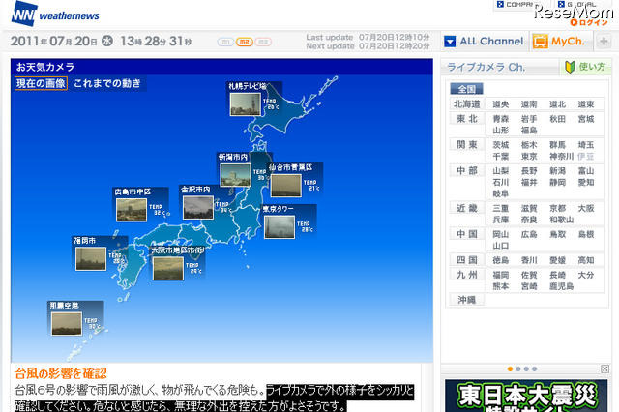Viewport: 619px width, 412px height.
Task: Switch to これまでの動き tab
Action: [x=107, y=83]
